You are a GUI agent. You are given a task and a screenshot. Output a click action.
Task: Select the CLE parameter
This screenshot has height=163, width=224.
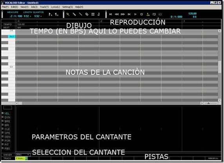coord(7,129)
